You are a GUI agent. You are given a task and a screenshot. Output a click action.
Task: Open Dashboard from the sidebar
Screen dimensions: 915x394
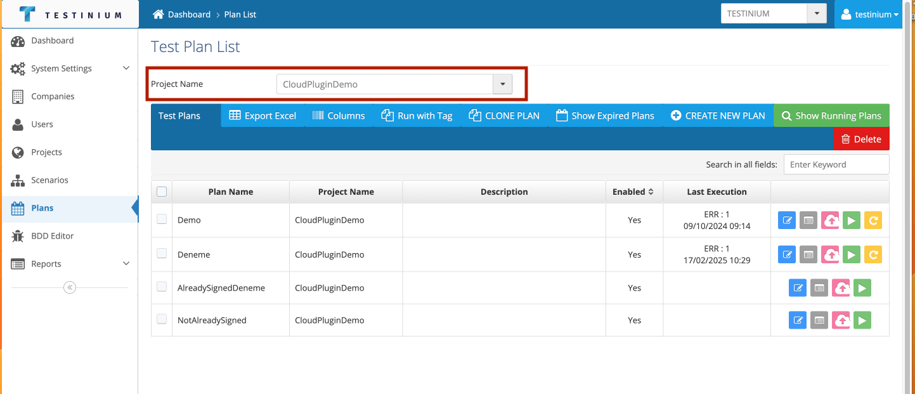click(70, 41)
